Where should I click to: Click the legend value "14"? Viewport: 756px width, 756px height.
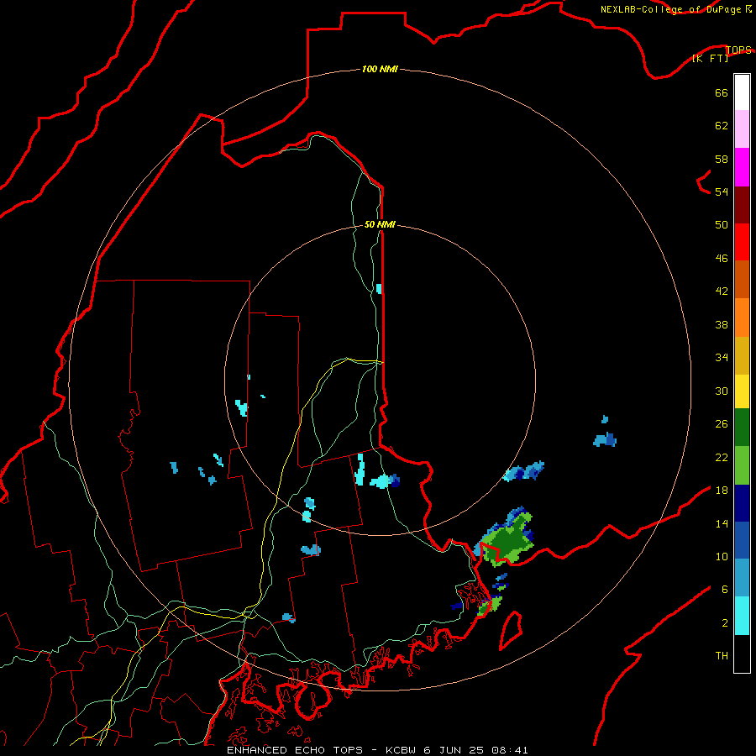722,523
